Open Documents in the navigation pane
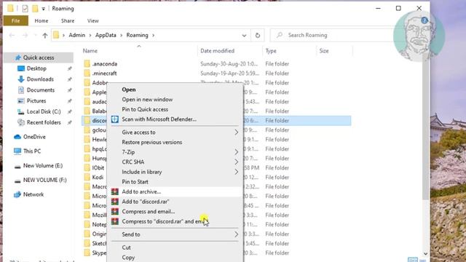 (x=41, y=90)
